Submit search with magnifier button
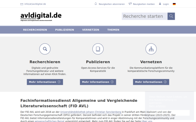The image size is (196, 122). (x=171, y=16)
